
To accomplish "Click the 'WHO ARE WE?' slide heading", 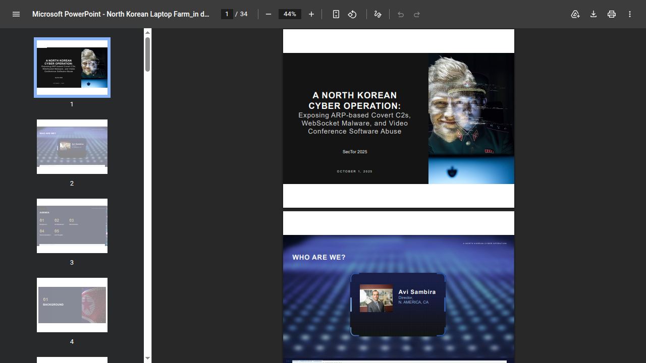I will click(x=319, y=257).
